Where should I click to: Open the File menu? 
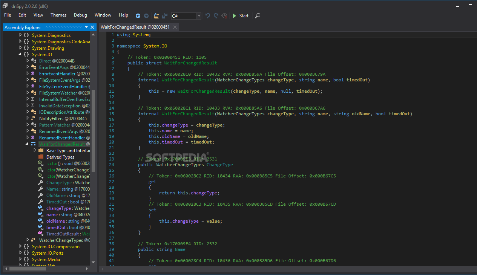click(x=8, y=15)
